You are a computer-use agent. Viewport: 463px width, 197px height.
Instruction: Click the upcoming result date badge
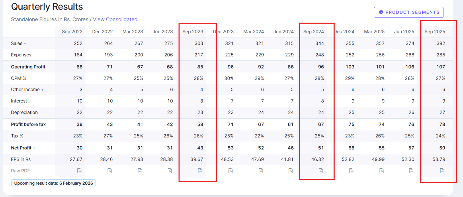53,183
